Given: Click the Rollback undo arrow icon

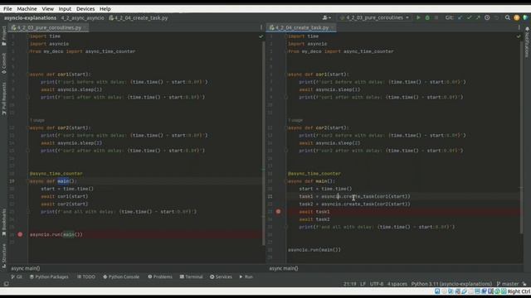Looking at the screenshot, I should tap(496, 17).
